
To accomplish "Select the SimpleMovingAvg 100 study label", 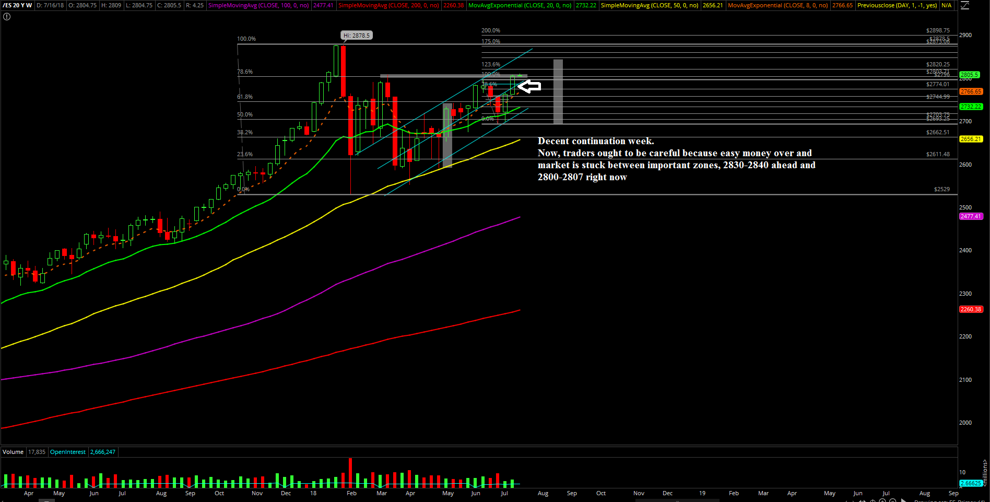I will [258, 5].
